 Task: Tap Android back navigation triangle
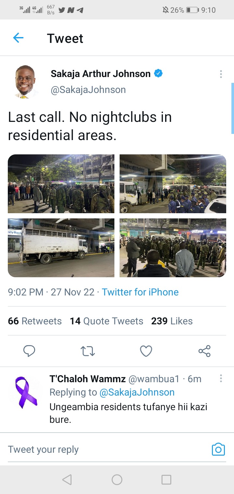(x=67, y=480)
